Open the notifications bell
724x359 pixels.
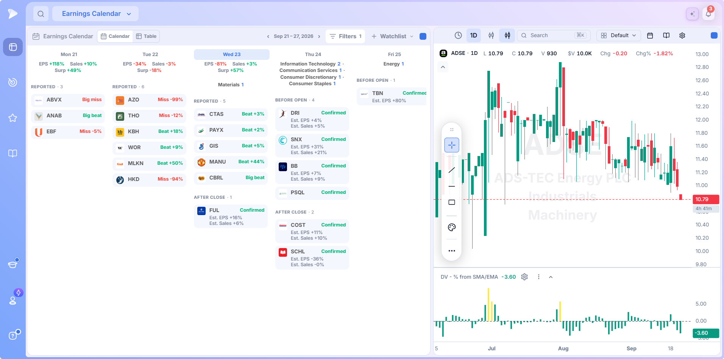(x=708, y=14)
